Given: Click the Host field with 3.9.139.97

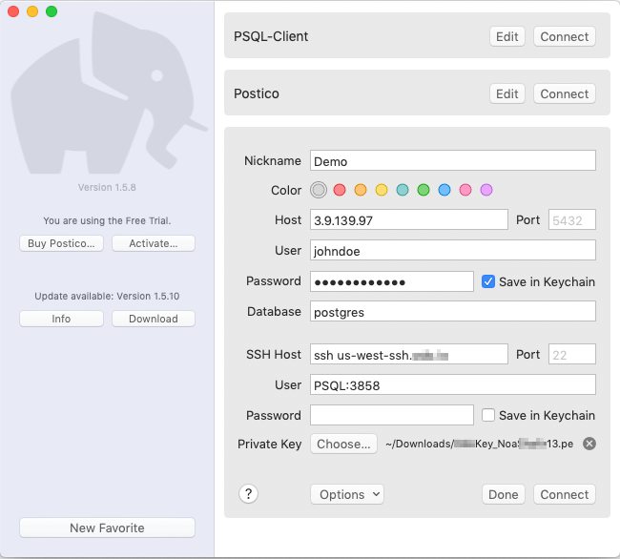Looking at the screenshot, I should pos(409,219).
